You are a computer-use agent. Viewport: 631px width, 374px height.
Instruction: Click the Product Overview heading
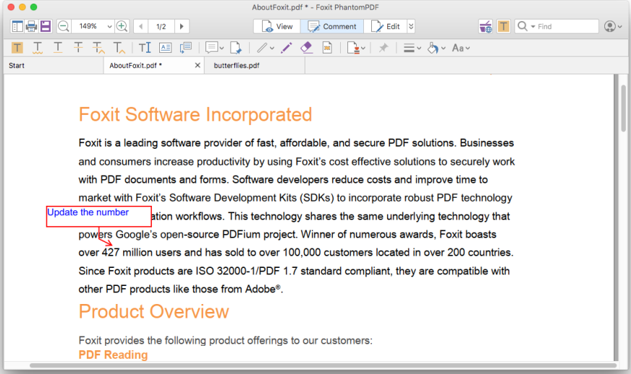coord(153,312)
